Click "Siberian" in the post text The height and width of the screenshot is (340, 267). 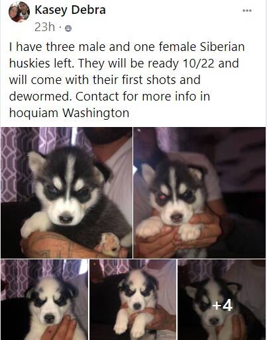pyautogui.click(x=223, y=47)
